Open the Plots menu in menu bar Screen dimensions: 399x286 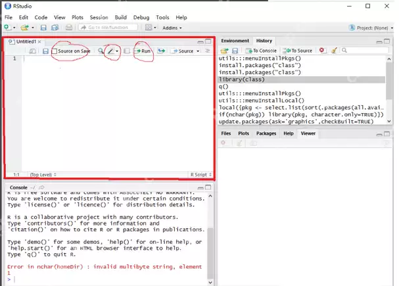(78, 17)
